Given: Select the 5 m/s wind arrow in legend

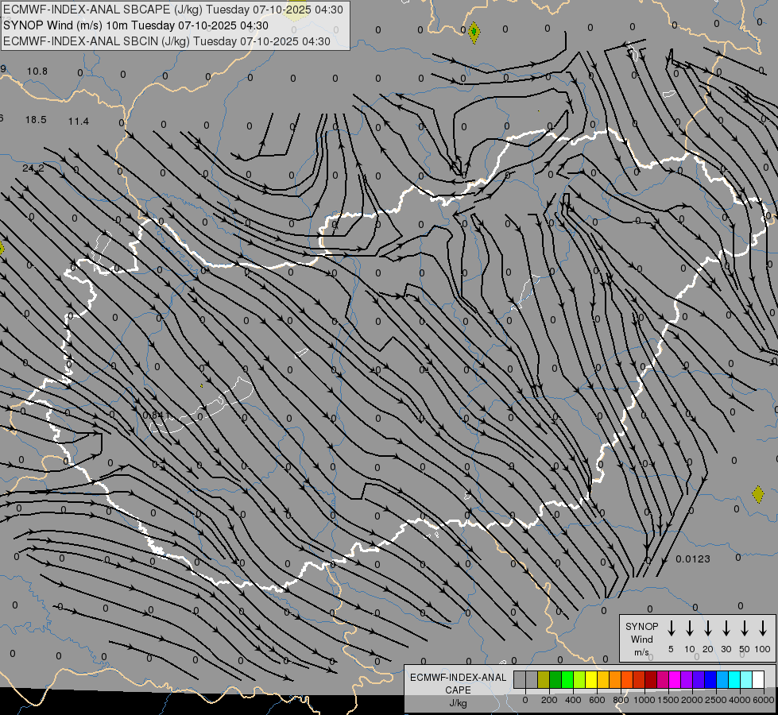Looking at the screenshot, I should (672, 628).
